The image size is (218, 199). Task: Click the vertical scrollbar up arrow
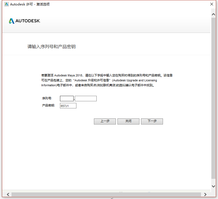213,14
